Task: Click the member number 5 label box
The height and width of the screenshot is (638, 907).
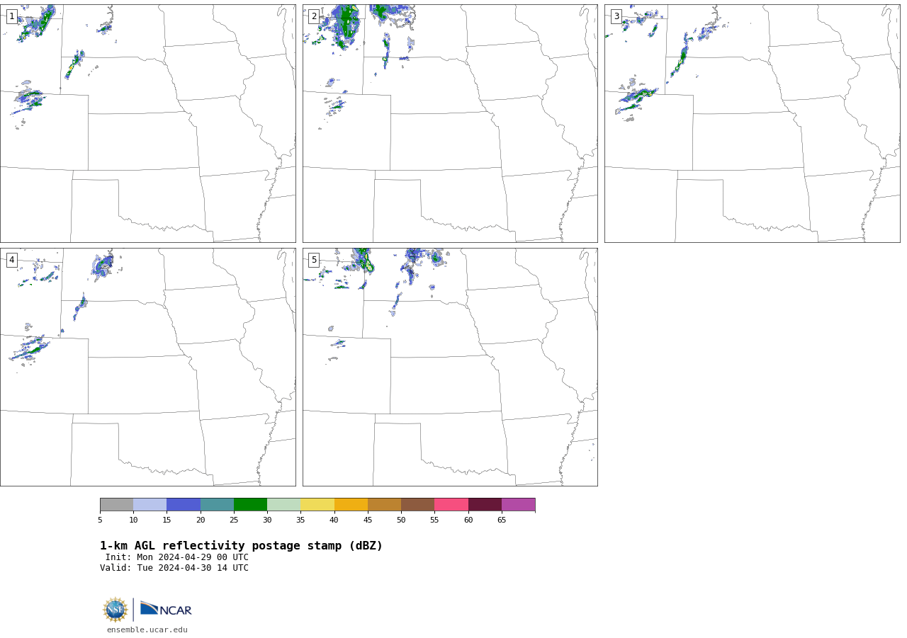Action: (314, 260)
